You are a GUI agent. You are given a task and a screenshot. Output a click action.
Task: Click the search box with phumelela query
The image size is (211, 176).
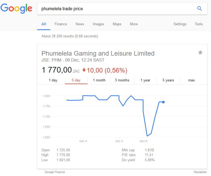pyautogui.click(x=116, y=9)
